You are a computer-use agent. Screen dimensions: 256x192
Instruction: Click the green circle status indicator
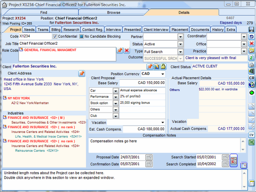tap(251, 93)
